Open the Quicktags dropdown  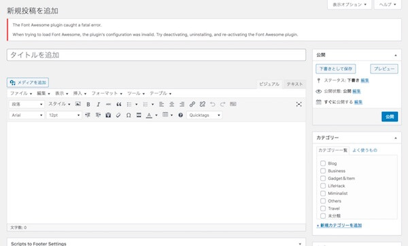point(204,115)
